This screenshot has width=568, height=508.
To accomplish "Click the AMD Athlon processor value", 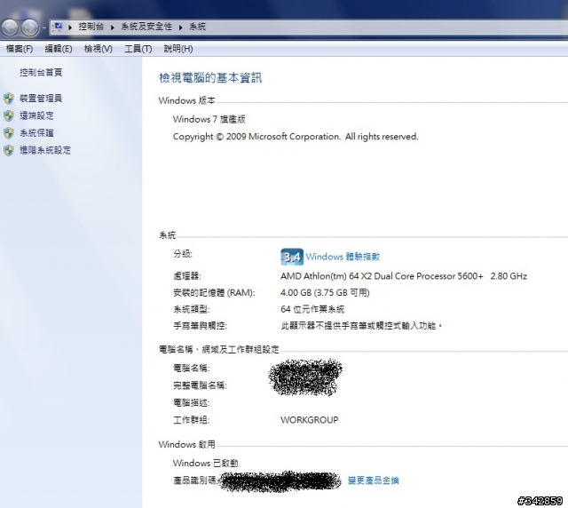I will pos(404,276).
